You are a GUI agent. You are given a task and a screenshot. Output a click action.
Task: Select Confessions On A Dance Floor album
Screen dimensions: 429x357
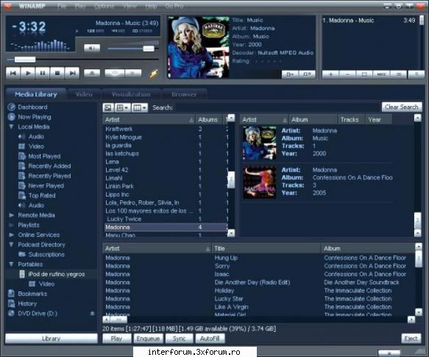318,182
